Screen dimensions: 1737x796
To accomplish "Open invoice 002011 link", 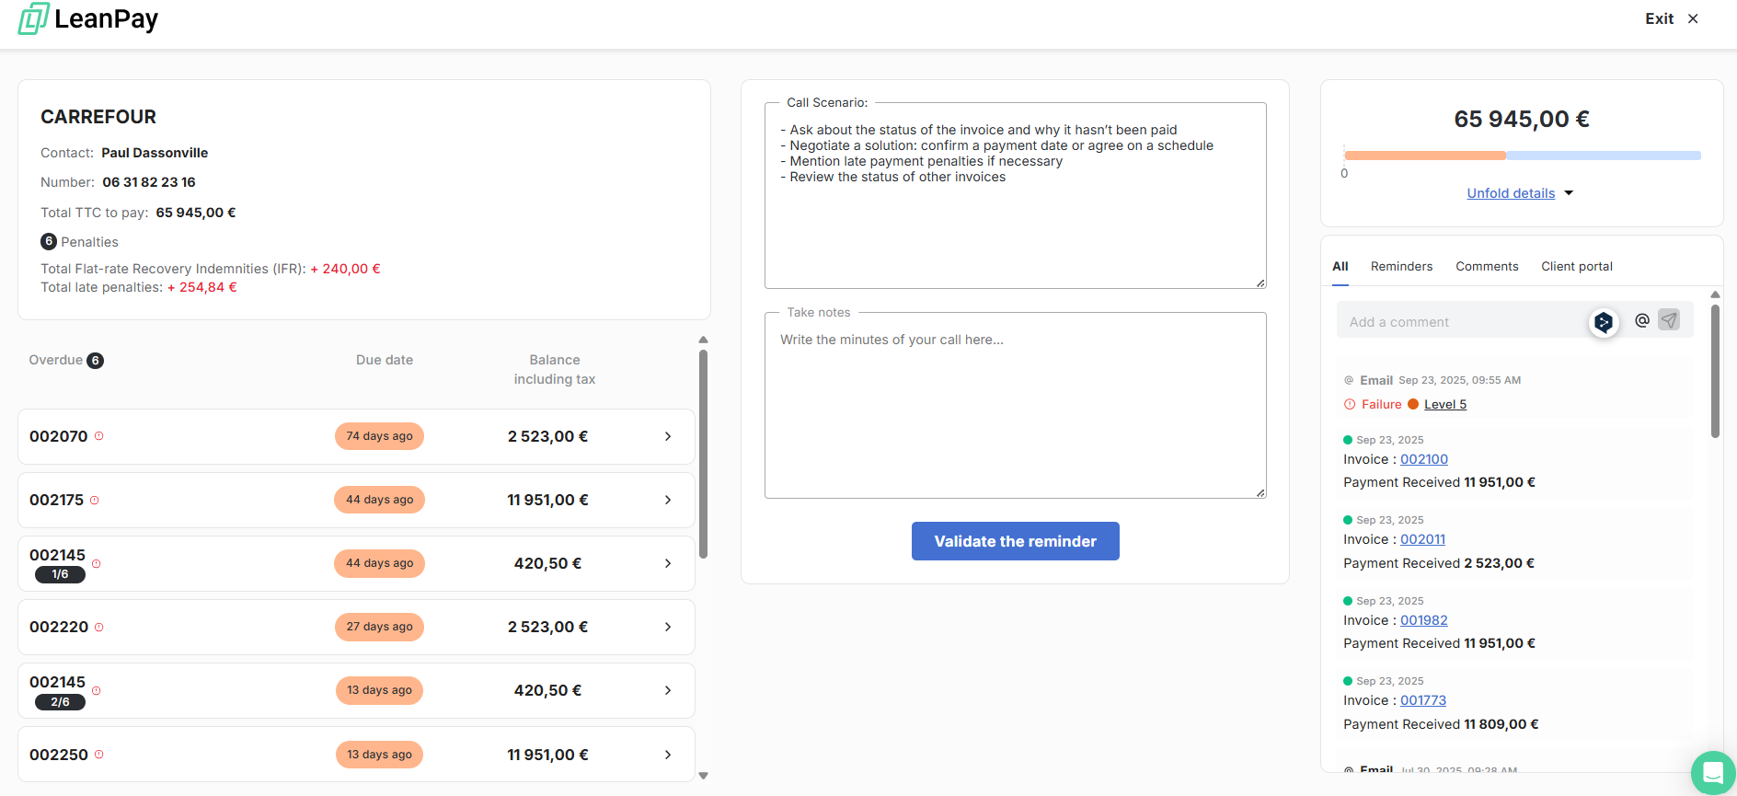I will point(1422,539).
